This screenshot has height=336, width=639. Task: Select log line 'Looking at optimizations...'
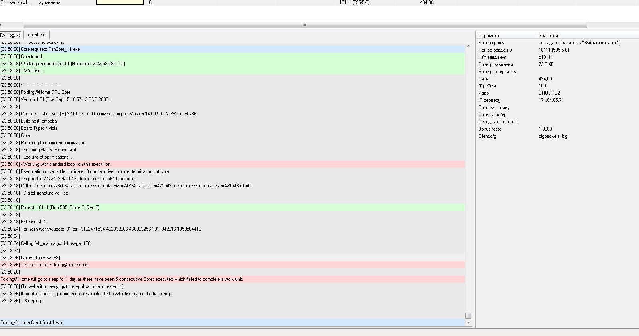232,157
